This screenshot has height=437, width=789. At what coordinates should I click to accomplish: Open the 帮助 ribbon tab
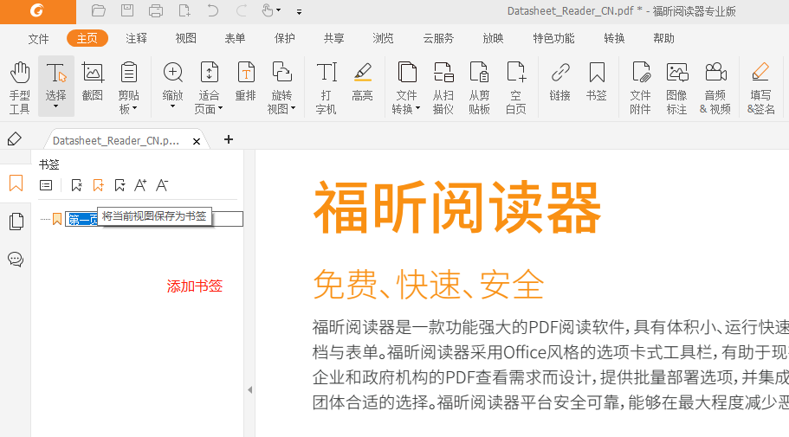[x=663, y=38]
